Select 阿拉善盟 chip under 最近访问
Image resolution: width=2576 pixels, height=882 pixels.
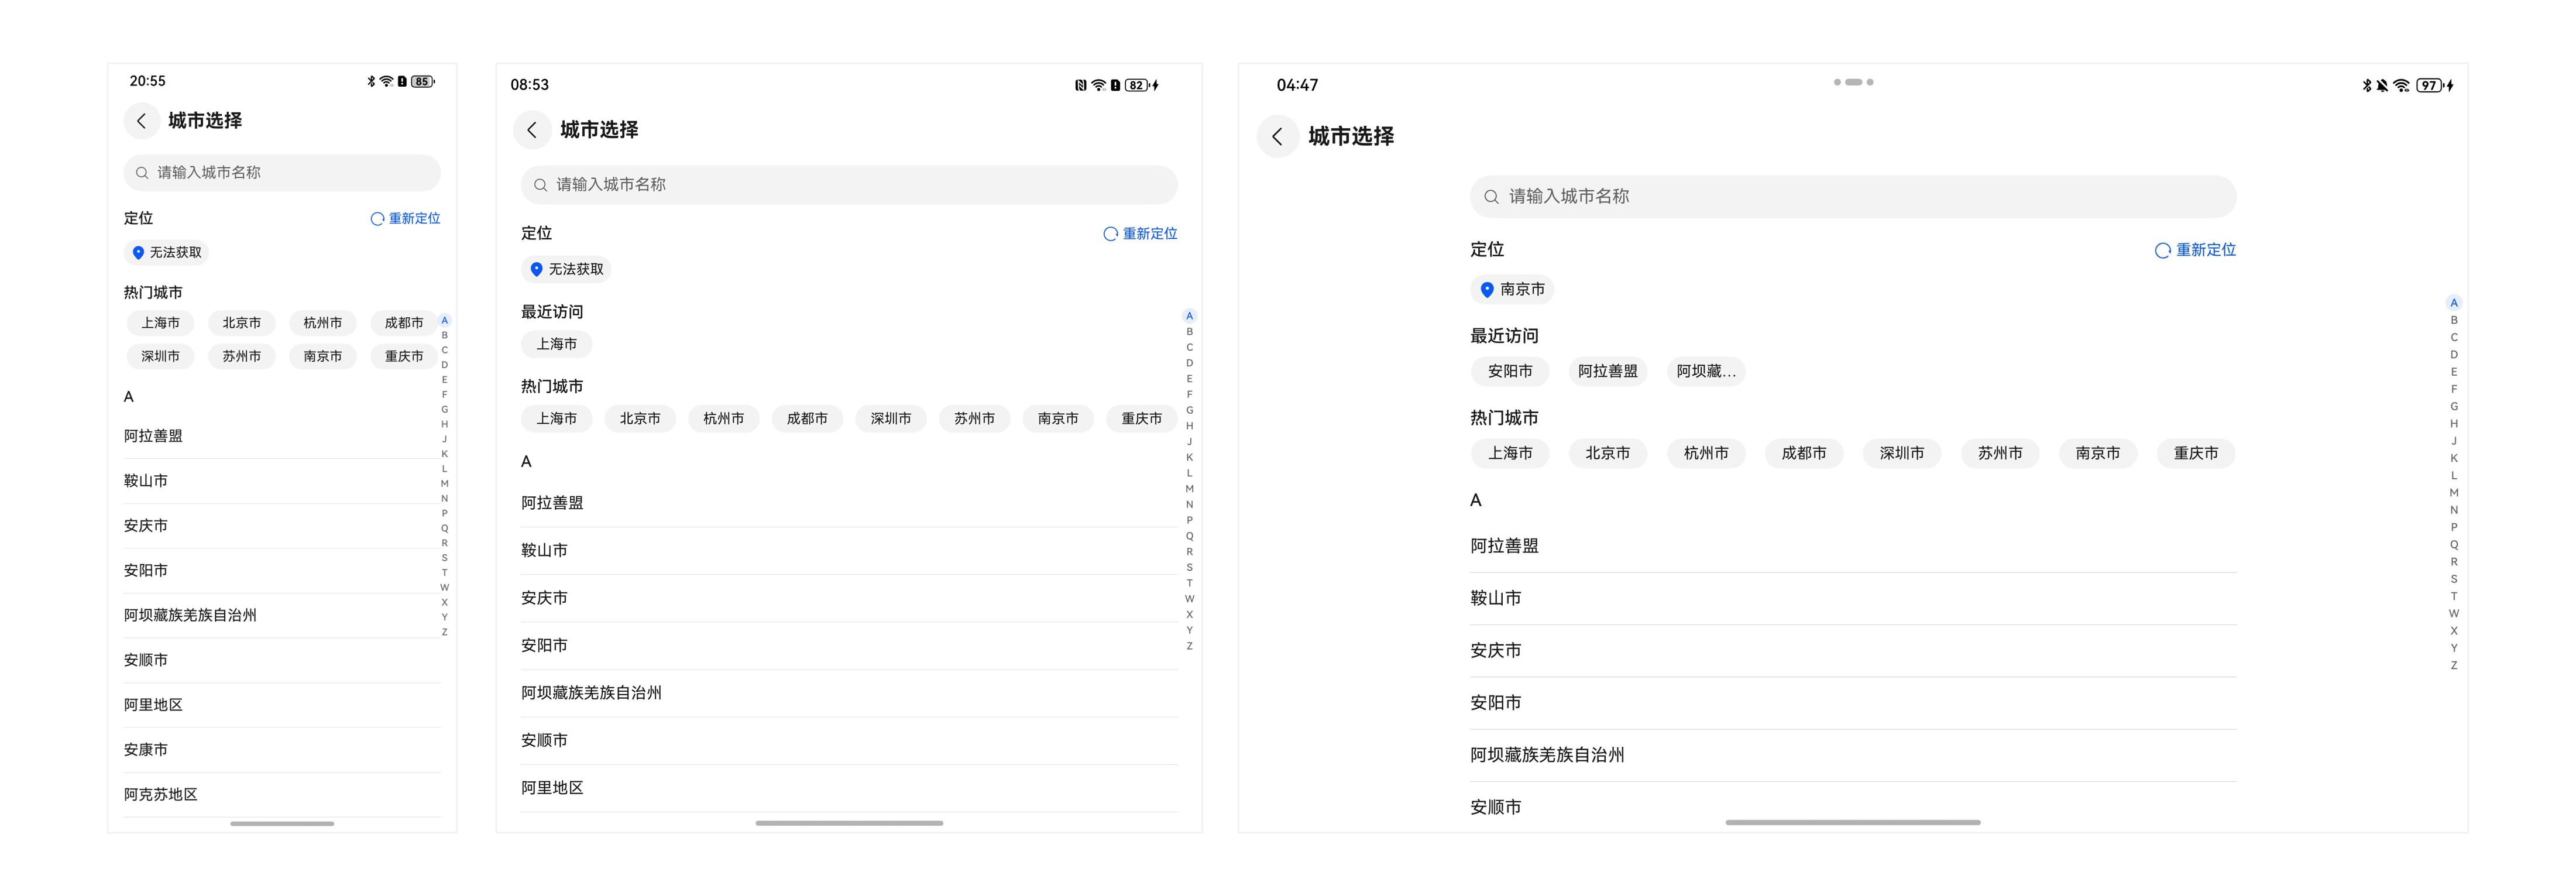(1607, 371)
